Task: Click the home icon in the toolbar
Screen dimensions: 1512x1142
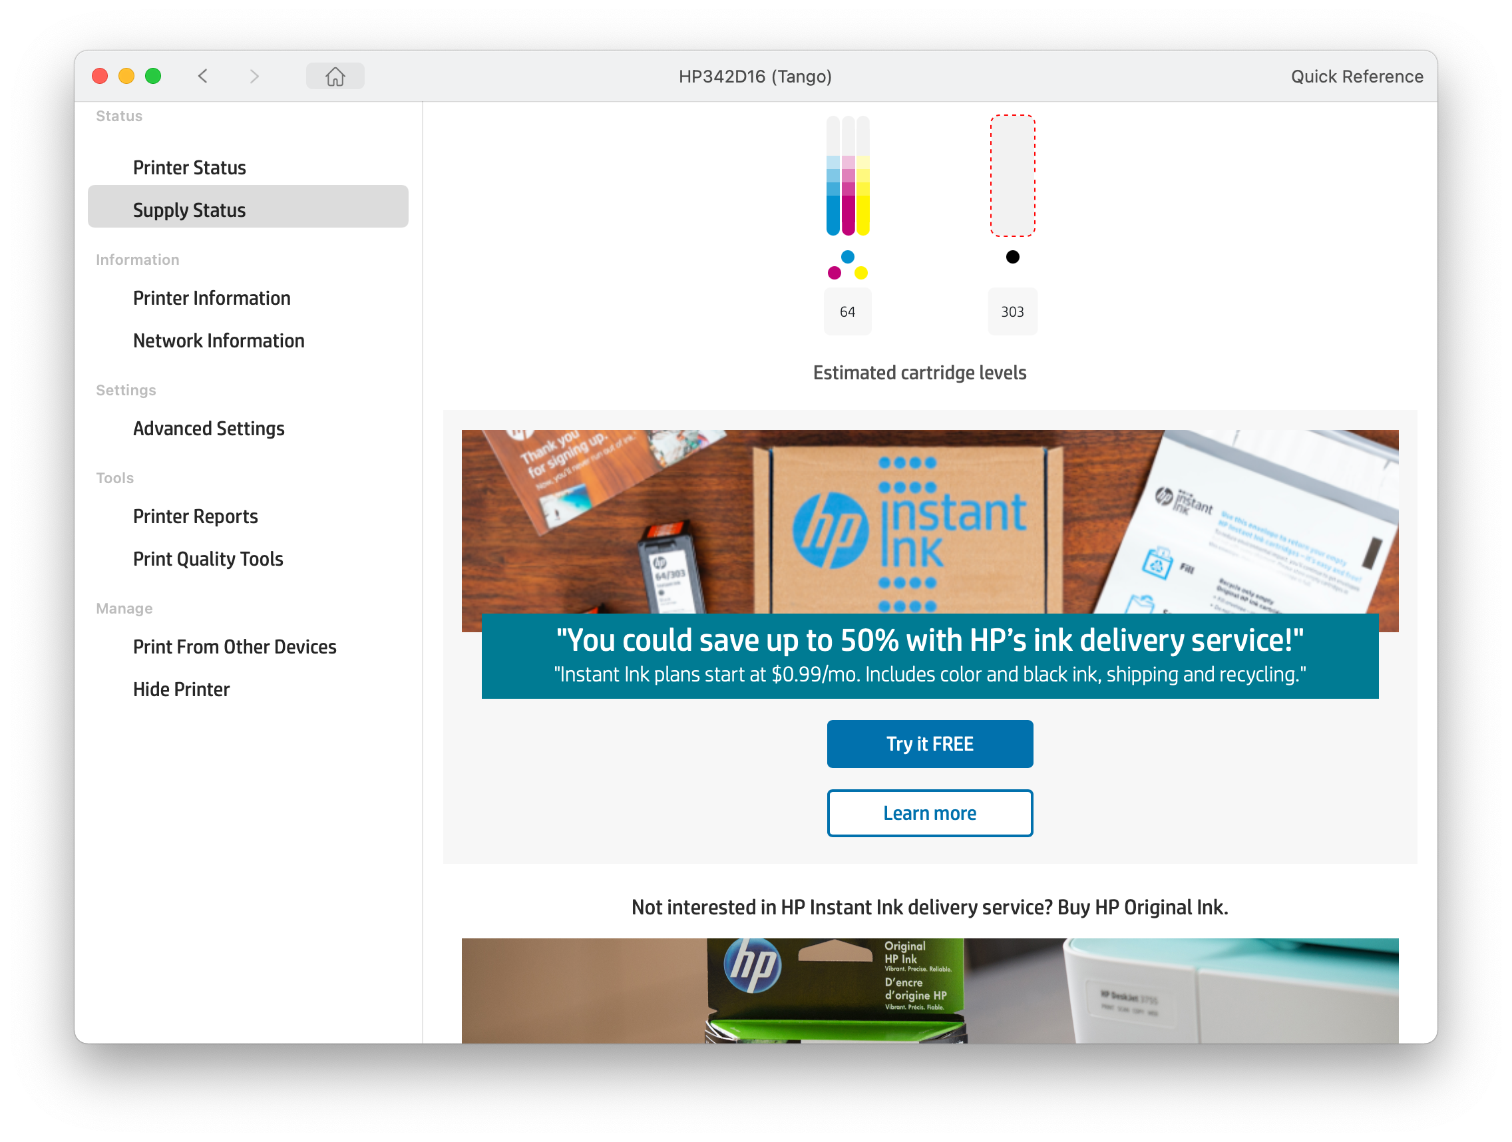Action: point(335,76)
